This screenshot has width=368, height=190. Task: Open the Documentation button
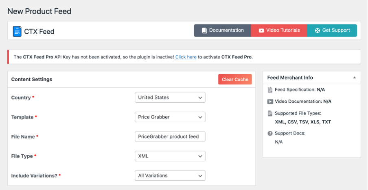click(x=222, y=30)
